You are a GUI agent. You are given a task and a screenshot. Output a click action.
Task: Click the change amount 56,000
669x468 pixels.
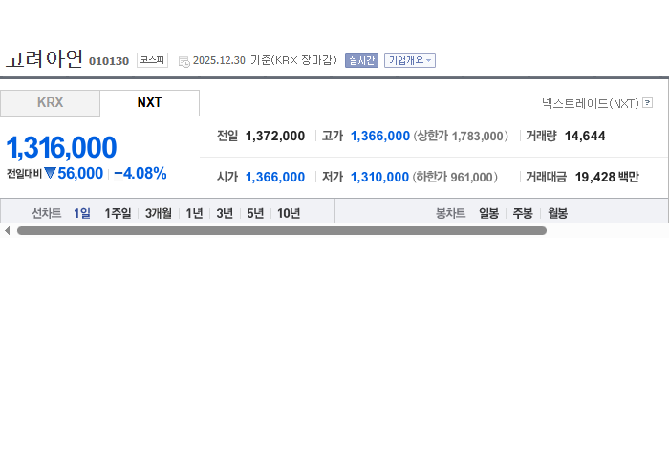tap(80, 174)
